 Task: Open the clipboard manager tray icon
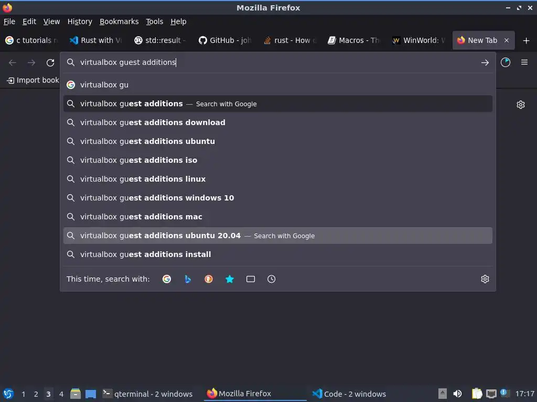pos(477,394)
